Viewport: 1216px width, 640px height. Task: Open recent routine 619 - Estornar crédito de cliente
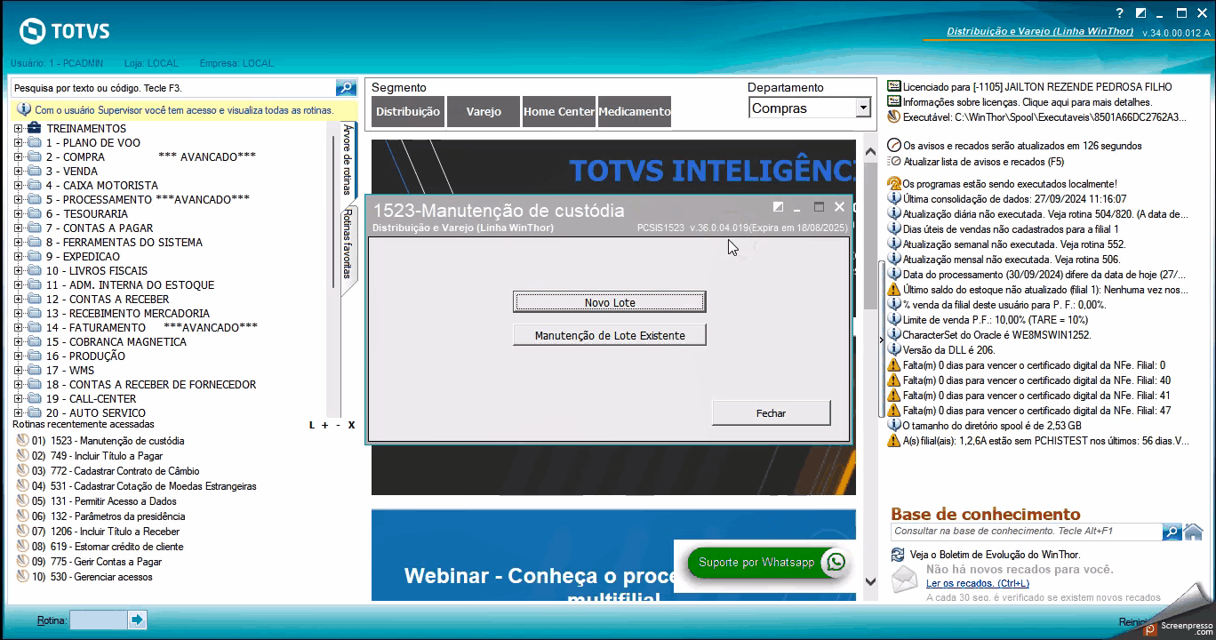(x=117, y=547)
